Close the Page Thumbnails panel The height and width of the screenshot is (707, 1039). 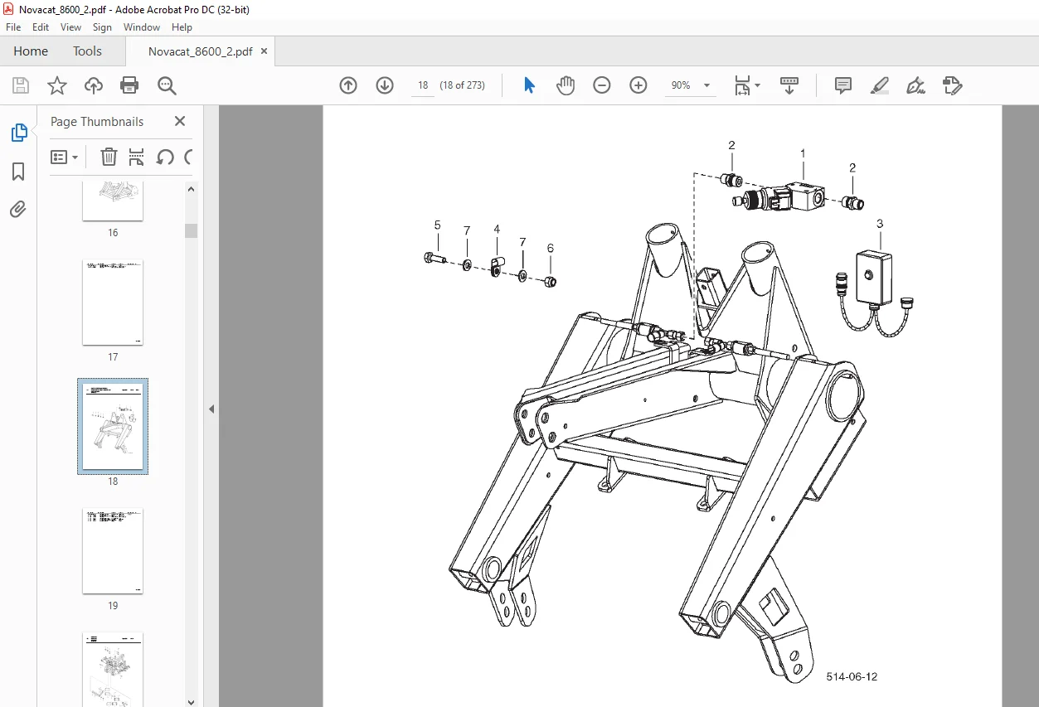180,121
